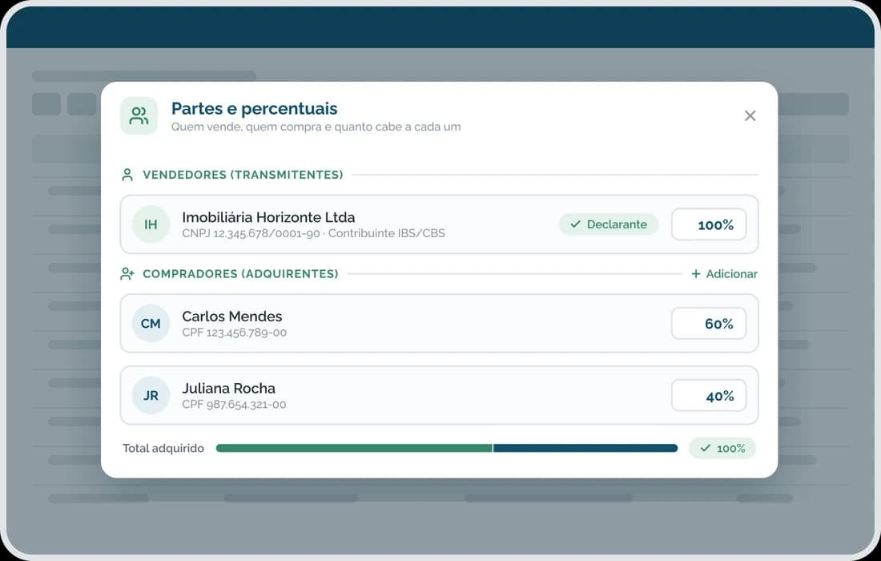Viewport: 881px width, 561px height.
Task: Click the CNPJ 12.345.678/0001-90 text
Action: 251,233
